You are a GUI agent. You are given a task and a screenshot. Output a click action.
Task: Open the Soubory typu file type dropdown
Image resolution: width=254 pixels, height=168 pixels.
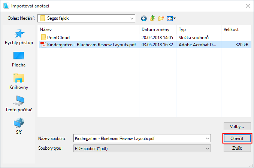pyautogui.click(x=142, y=149)
